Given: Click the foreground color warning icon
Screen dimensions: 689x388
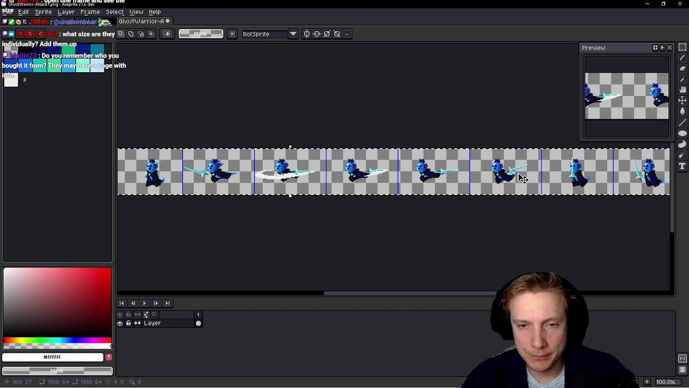Looking at the screenshot, I should tap(109, 357).
